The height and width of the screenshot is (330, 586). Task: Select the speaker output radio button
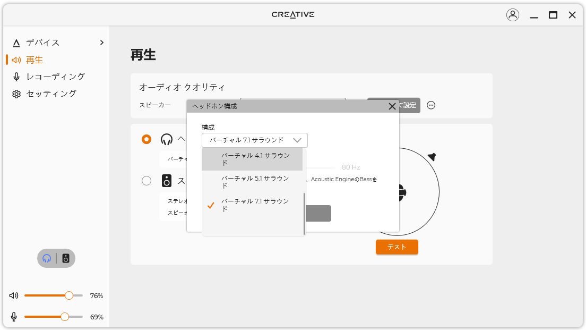(146, 181)
